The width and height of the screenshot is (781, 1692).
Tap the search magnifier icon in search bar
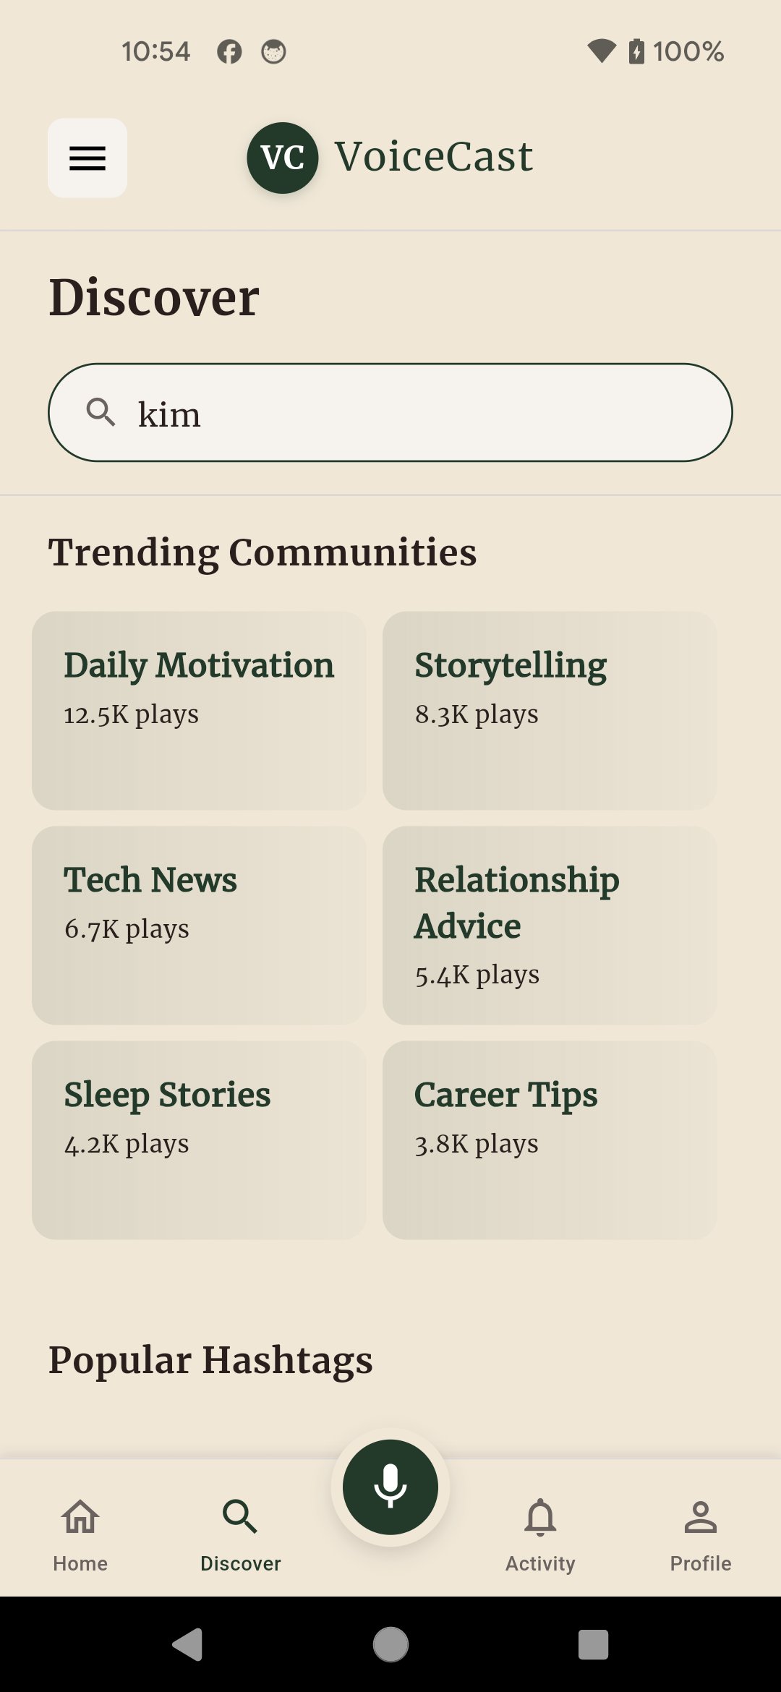click(x=101, y=412)
